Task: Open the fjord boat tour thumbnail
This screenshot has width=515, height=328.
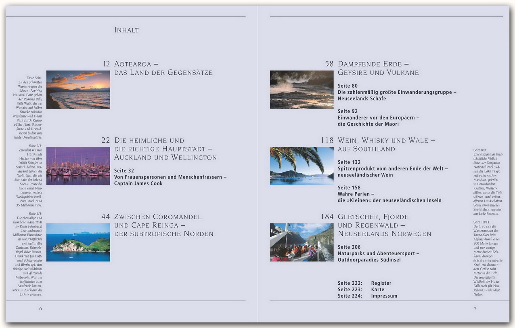Action: (301, 242)
